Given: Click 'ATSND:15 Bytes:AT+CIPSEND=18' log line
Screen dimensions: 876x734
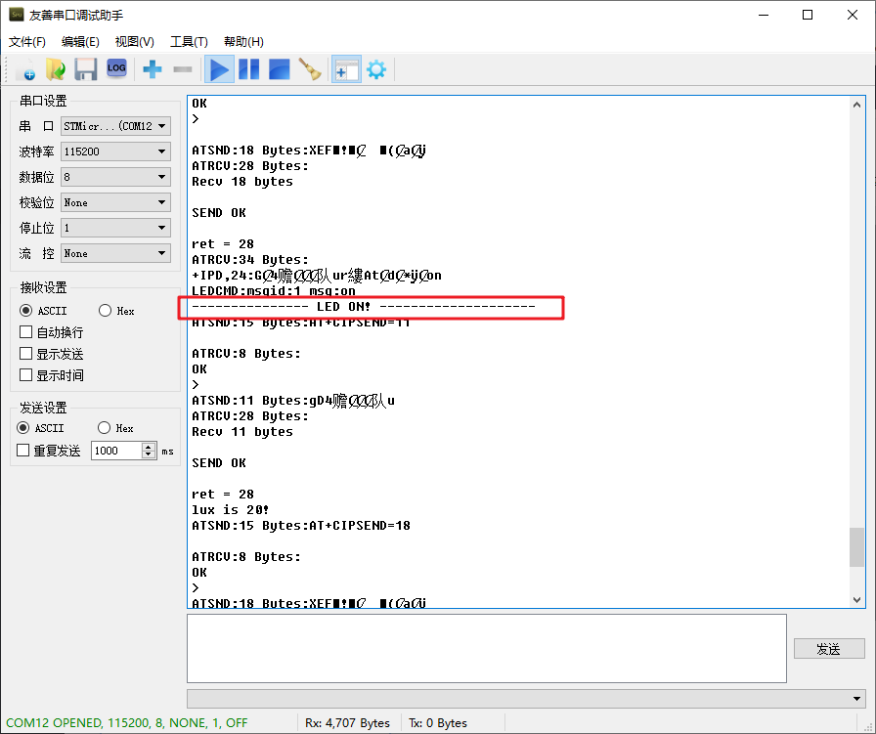Looking at the screenshot, I should (301, 526).
